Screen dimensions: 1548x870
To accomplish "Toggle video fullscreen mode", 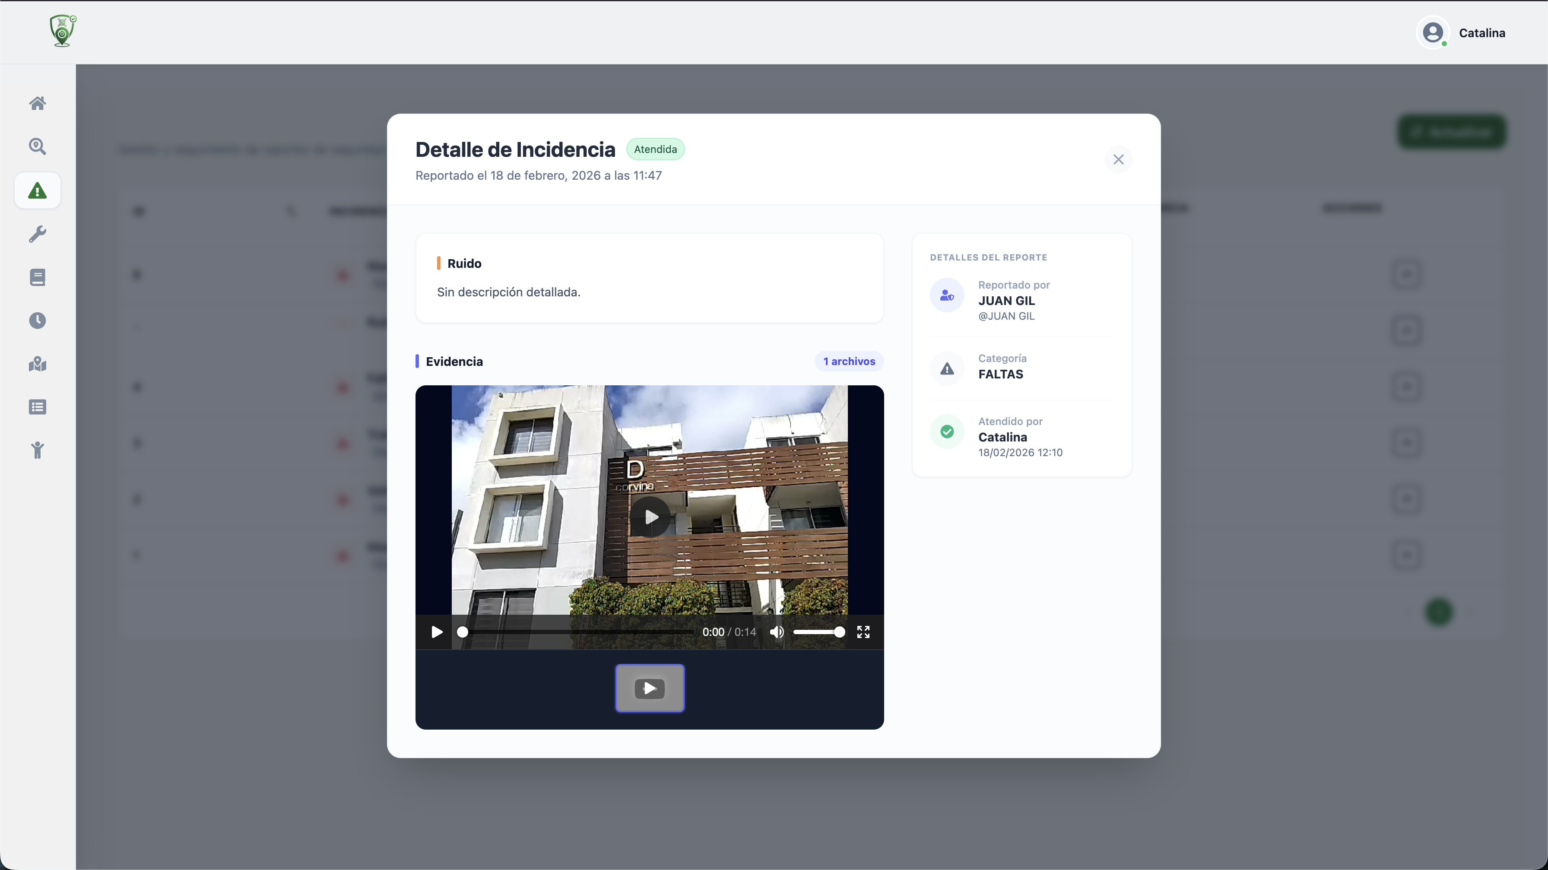I will click(x=863, y=632).
